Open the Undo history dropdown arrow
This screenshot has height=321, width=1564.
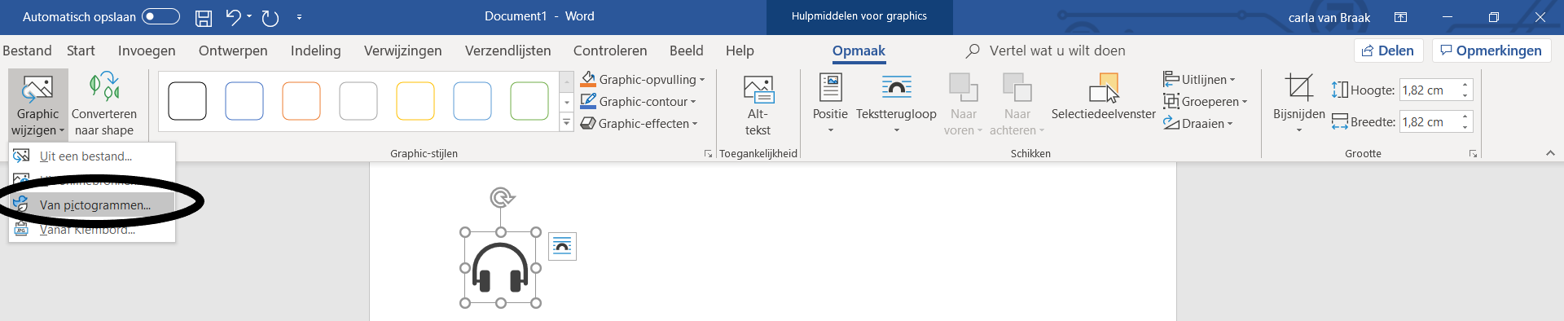249,16
